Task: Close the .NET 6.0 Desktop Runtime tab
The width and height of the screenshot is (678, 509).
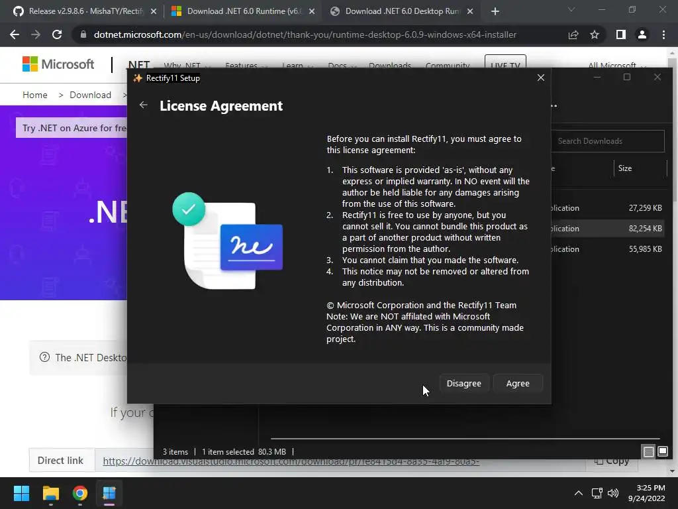Action: tap(470, 12)
